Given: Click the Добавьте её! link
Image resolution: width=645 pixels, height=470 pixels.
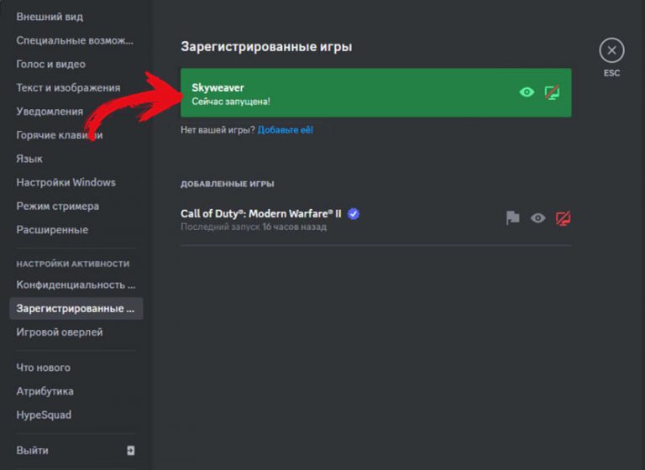Looking at the screenshot, I should 286,130.
